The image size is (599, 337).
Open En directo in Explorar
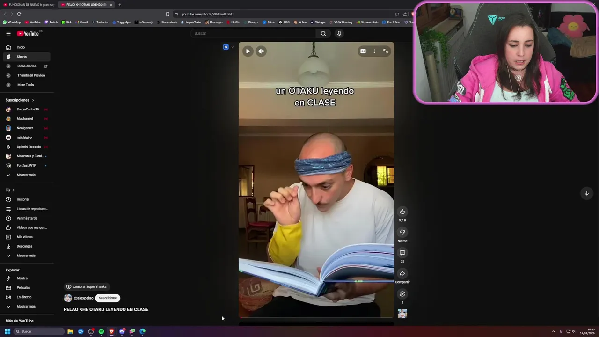coord(26,297)
